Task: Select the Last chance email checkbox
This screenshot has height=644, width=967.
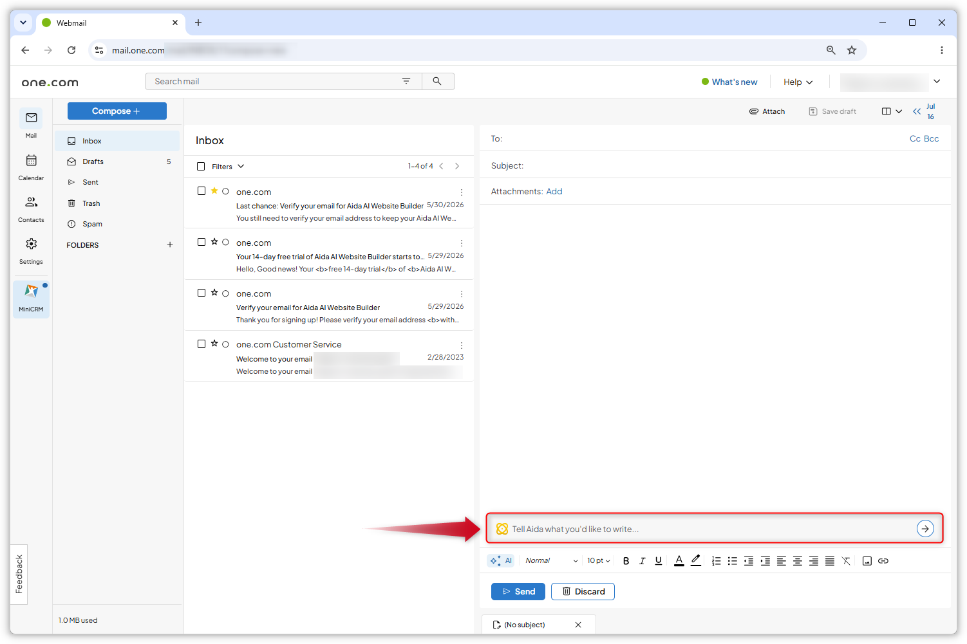Action: pos(202,191)
